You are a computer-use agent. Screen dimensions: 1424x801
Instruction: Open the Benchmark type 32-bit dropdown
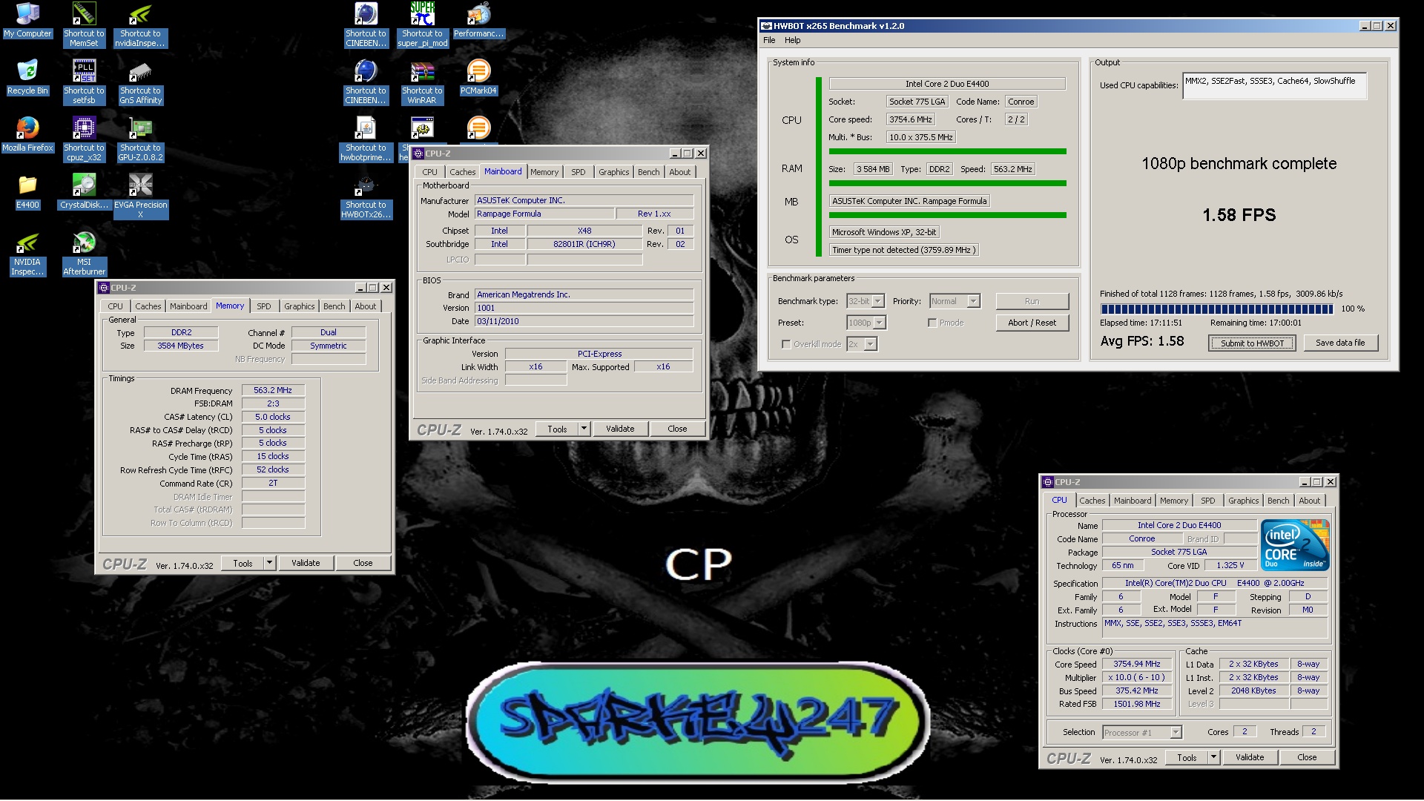click(878, 301)
